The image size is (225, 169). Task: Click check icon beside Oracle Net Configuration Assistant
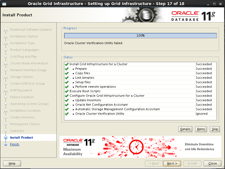67,105
